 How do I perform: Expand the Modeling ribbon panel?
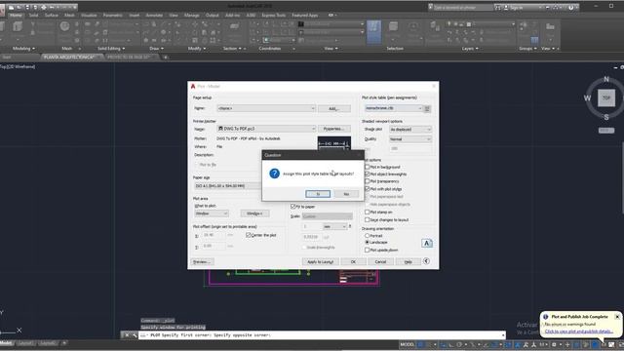click(x=23, y=49)
